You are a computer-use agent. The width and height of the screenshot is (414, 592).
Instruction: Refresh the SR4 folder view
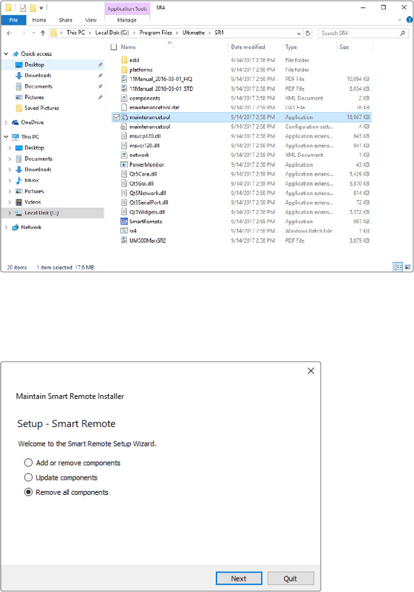(308, 33)
